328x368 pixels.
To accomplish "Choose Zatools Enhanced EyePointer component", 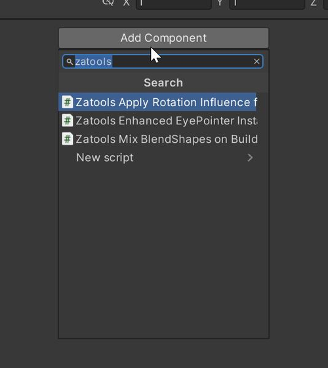I will tap(157, 120).
